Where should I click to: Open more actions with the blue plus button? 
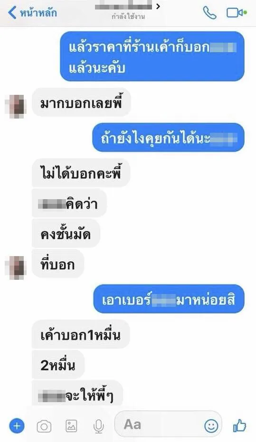(x=17, y=426)
